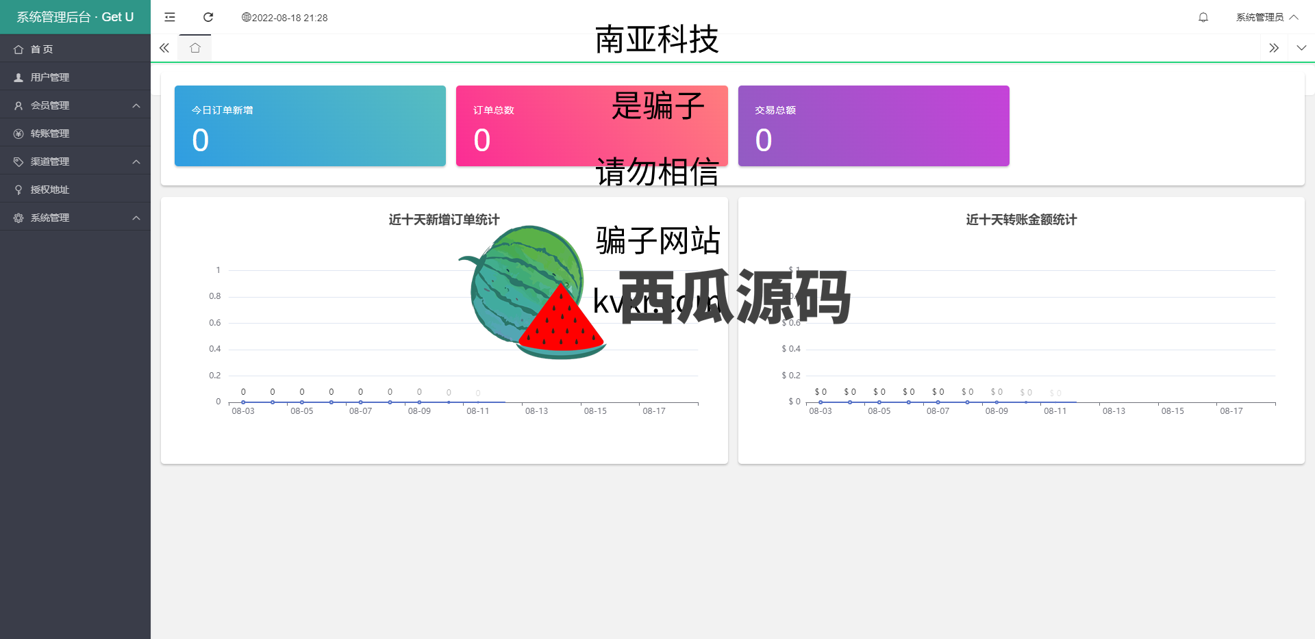The image size is (1315, 639).
Task: Click the 08-03 point on the orders chart
Action: coord(243,402)
